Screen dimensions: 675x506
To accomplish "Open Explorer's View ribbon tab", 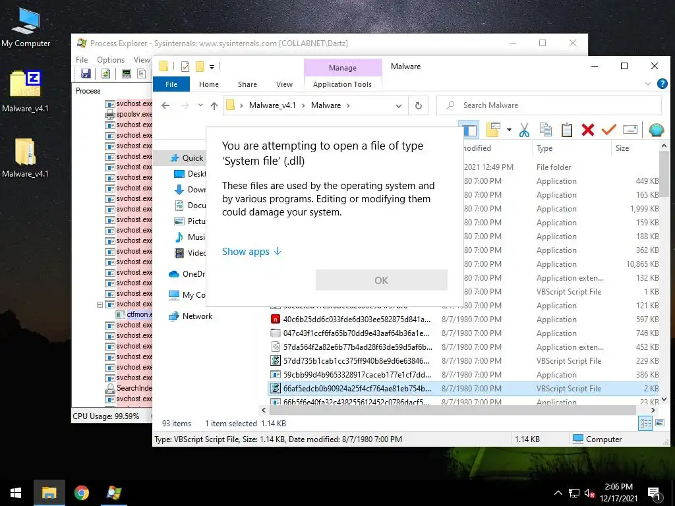I will click(x=284, y=84).
